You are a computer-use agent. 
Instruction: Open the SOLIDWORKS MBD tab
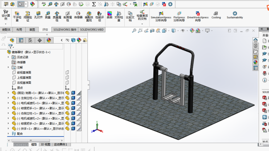click(92, 29)
